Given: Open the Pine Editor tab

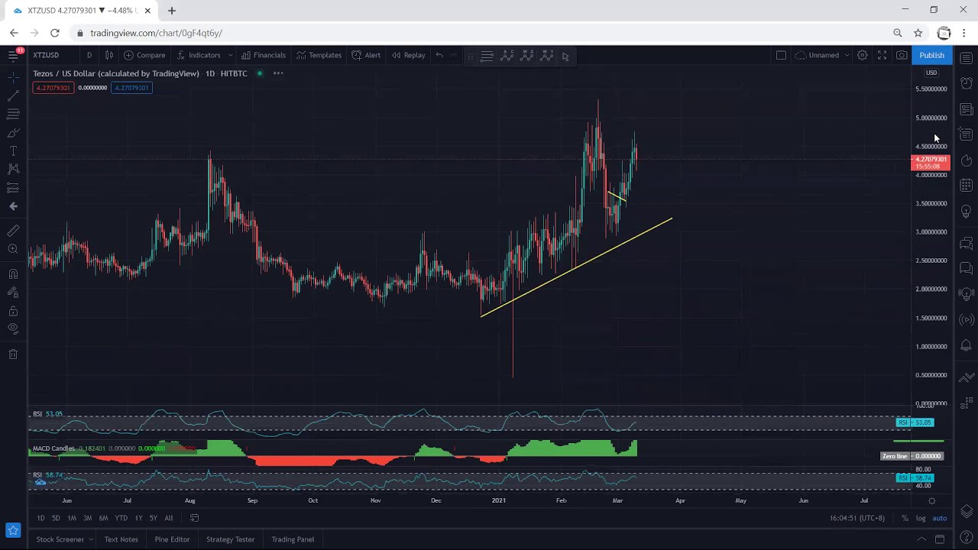Looking at the screenshot, I should (x=172, y=539).
